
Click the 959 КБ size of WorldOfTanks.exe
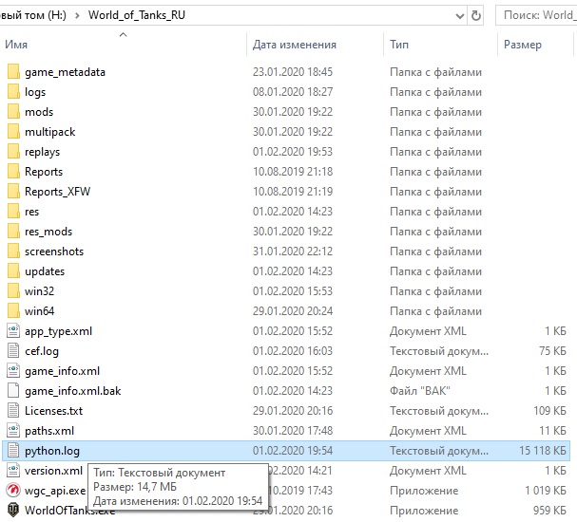[550, 510]
